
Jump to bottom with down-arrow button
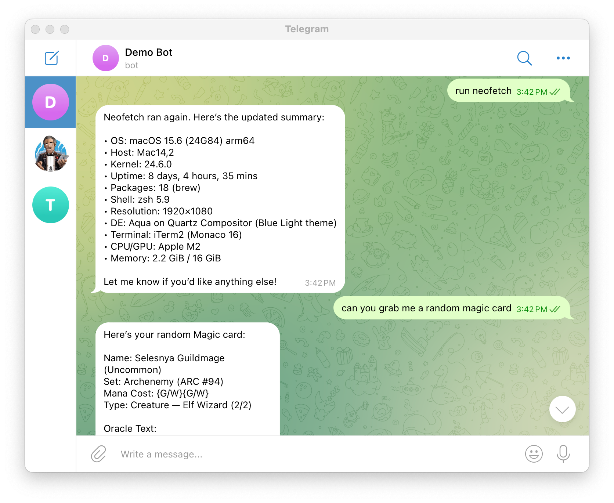pos(562,409)
